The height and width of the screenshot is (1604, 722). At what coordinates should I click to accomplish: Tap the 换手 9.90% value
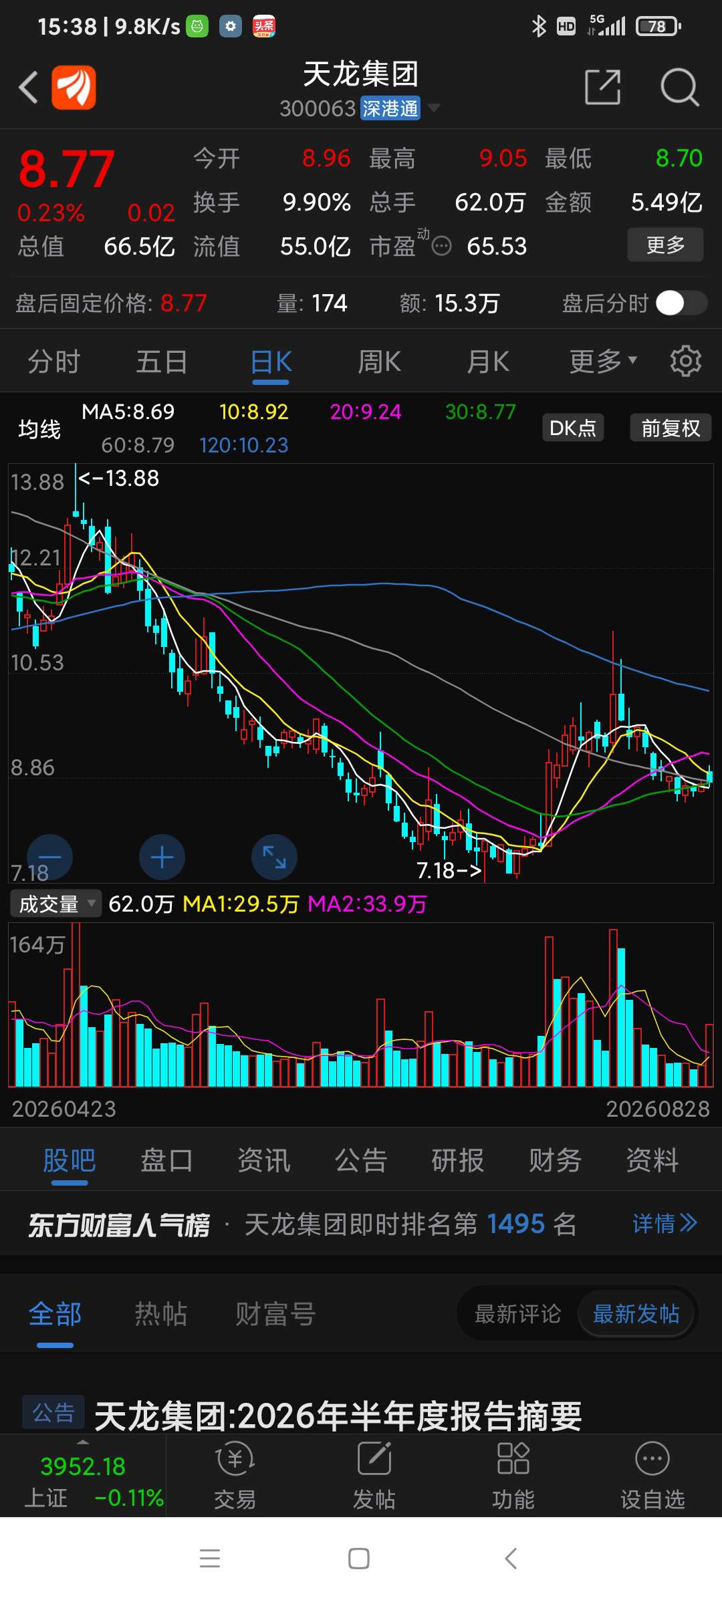pyautogui.click(x=317, y=202)
